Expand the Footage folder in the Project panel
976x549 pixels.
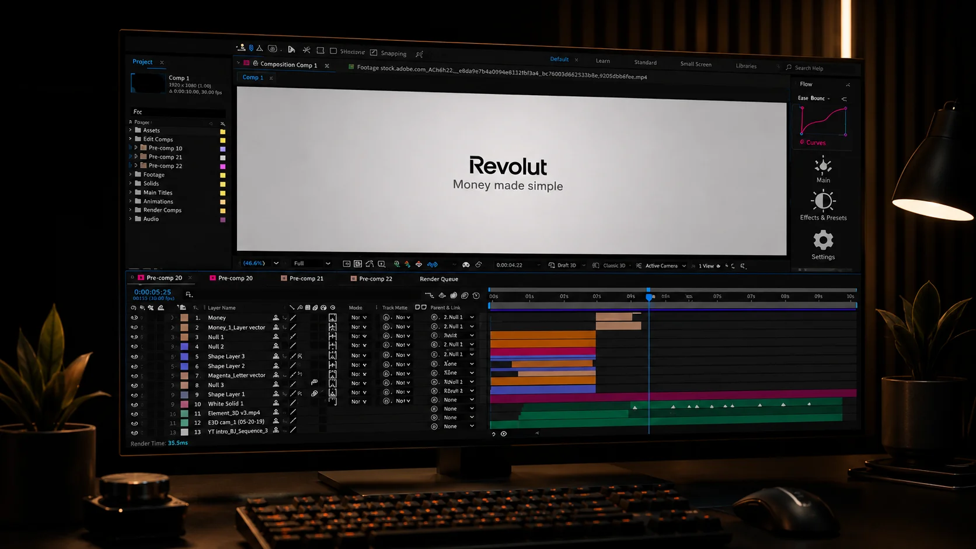coord(130,174)
